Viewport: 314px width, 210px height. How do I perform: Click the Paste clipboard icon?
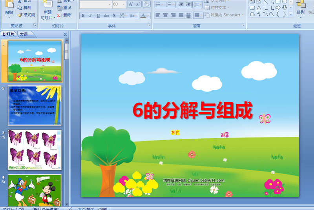[x=9, y=4]
